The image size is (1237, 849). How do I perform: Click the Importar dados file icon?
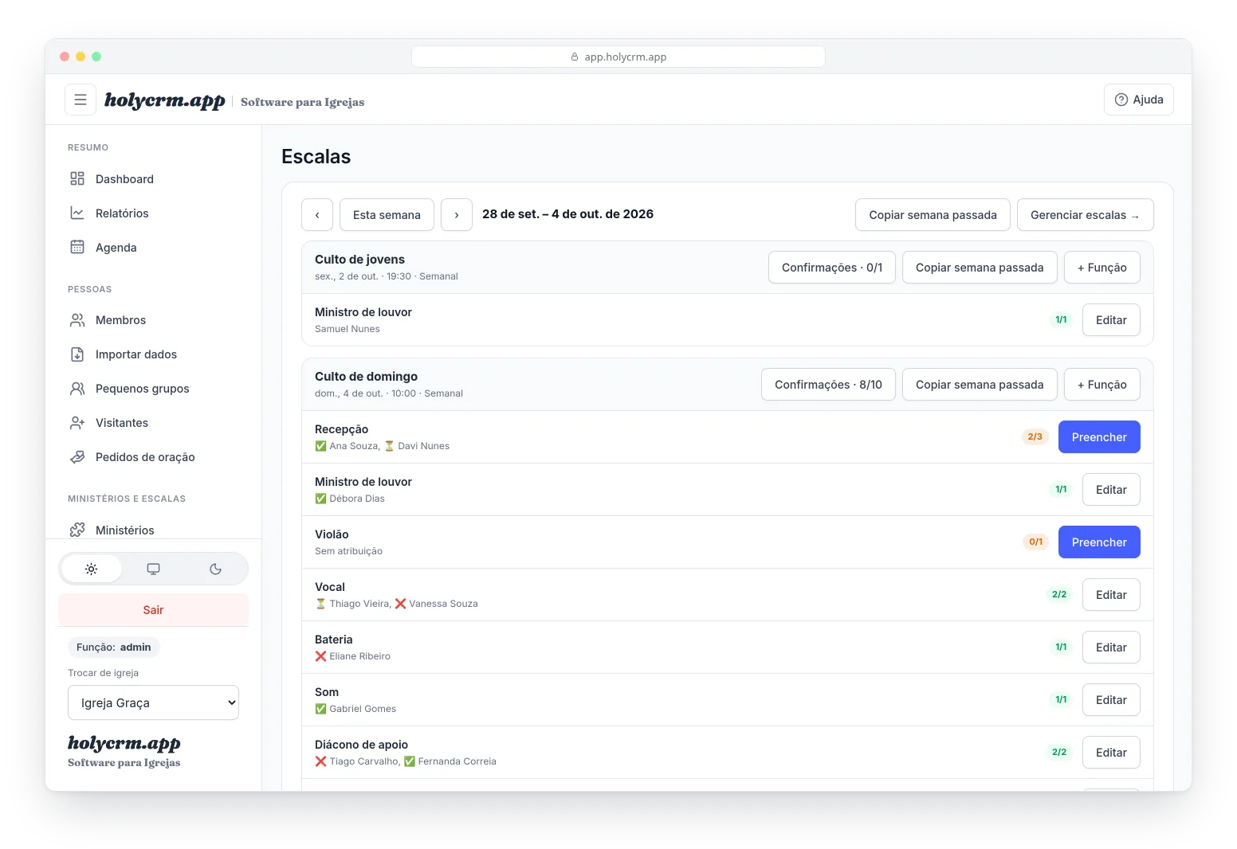coord(77,354)
